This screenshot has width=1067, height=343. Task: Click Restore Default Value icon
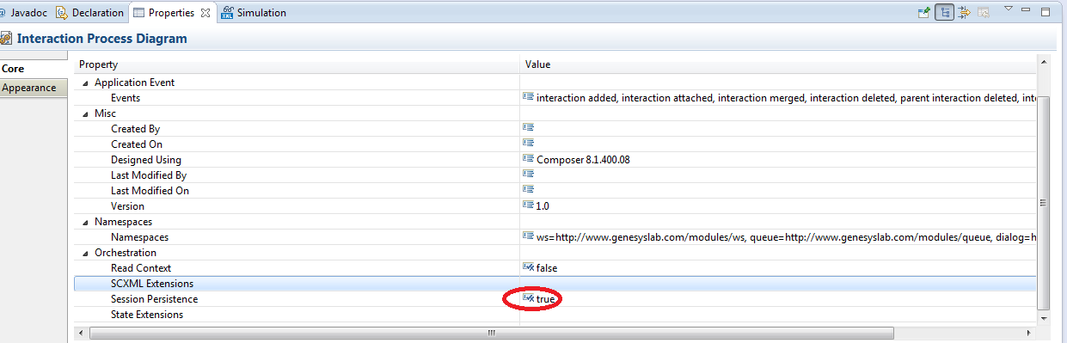(983, 13)
